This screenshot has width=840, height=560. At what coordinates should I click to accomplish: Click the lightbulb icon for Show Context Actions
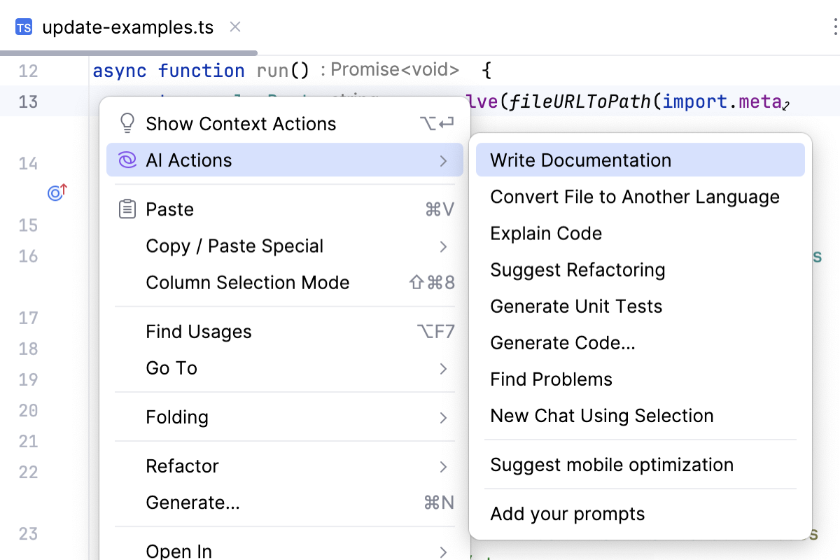(x=127, y=123)
